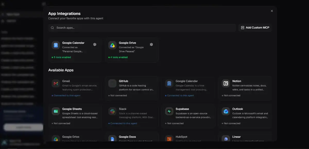Click the Available Apps heading
Screen dimensions: 309x149
coord(61,70)
